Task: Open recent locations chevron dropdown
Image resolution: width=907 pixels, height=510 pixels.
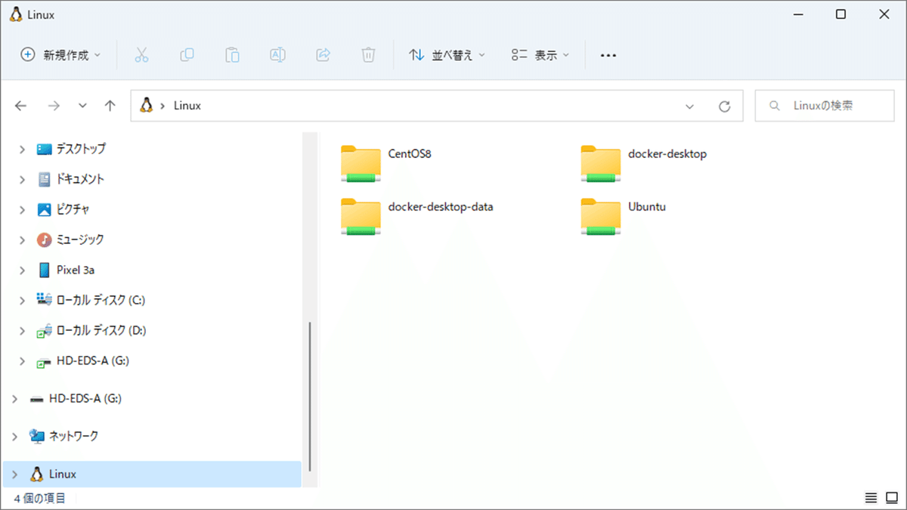Action: coord(82,107)
